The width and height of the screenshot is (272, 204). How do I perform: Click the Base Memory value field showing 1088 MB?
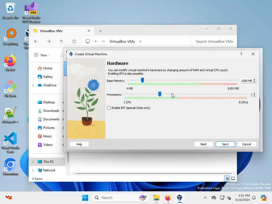(246, 81)
